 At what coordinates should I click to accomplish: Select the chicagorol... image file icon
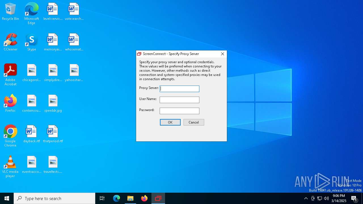31,73
